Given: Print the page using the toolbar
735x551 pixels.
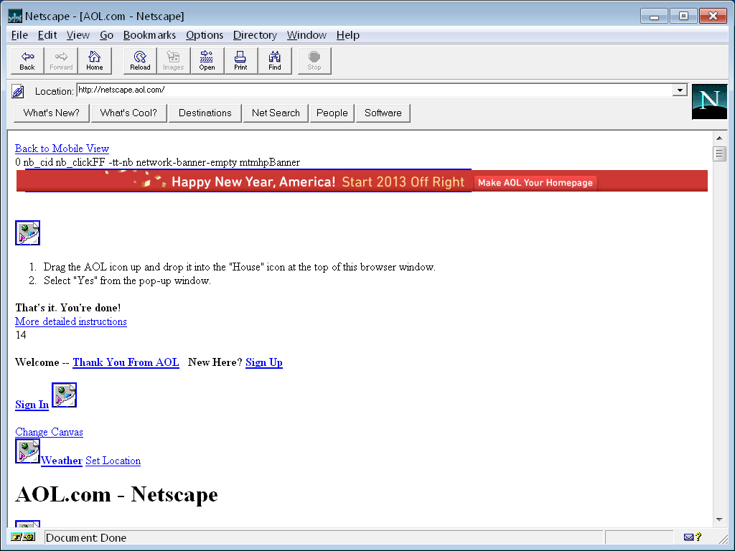Looking at the screenshot, I should (x=240, y=60).
